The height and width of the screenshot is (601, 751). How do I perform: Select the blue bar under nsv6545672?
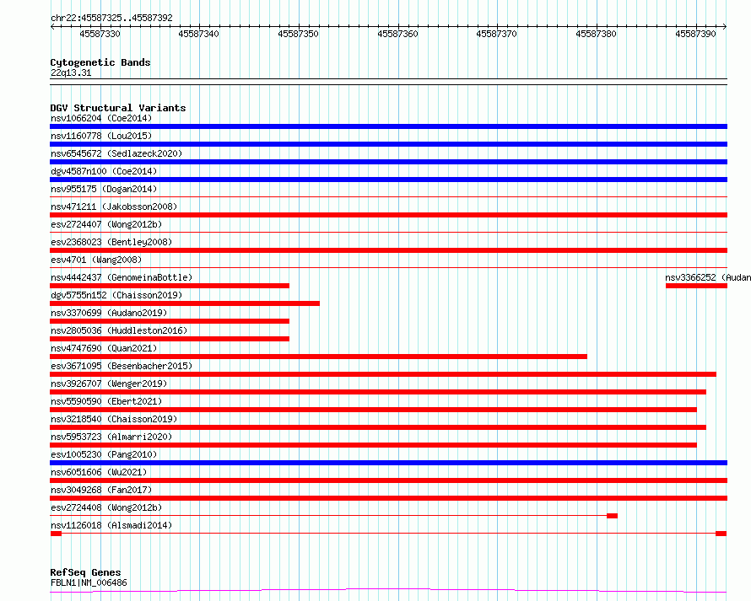tap(388, 162)
